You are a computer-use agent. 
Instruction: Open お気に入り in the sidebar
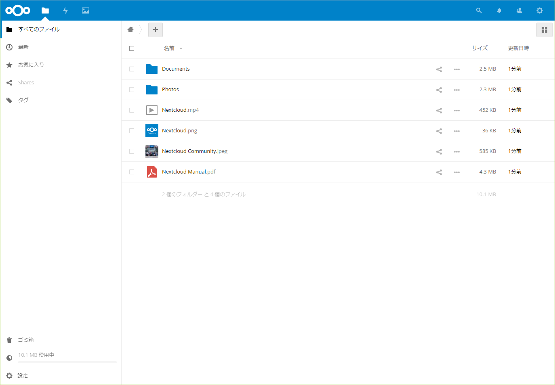click(31, 65)
